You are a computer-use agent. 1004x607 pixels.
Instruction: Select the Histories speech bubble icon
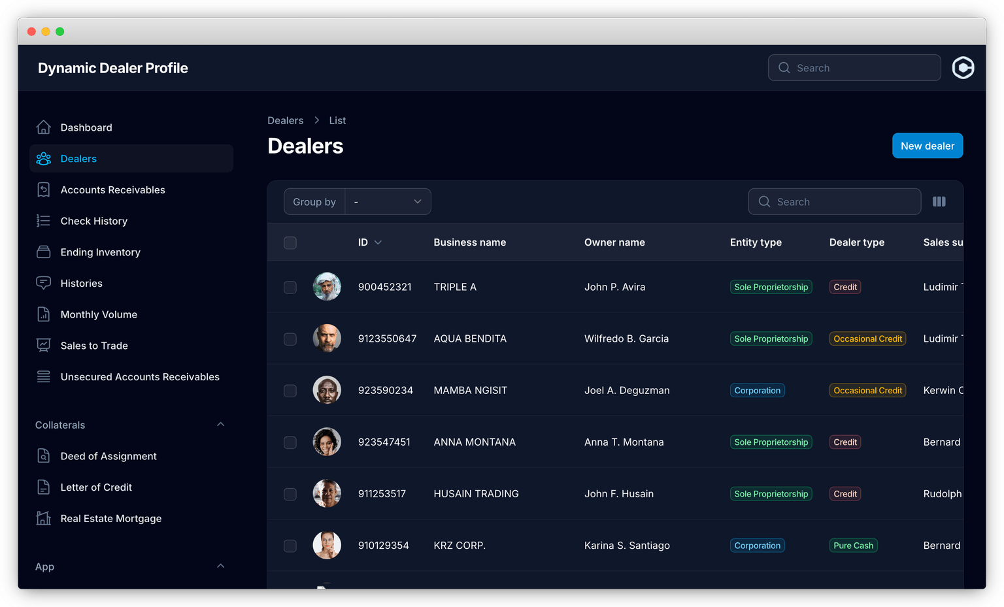(43, 283)
